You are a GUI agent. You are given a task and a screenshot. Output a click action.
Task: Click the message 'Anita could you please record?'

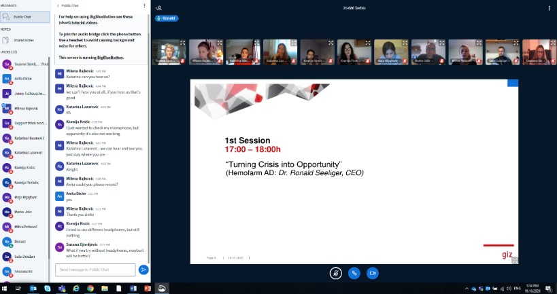click(92, 185)
